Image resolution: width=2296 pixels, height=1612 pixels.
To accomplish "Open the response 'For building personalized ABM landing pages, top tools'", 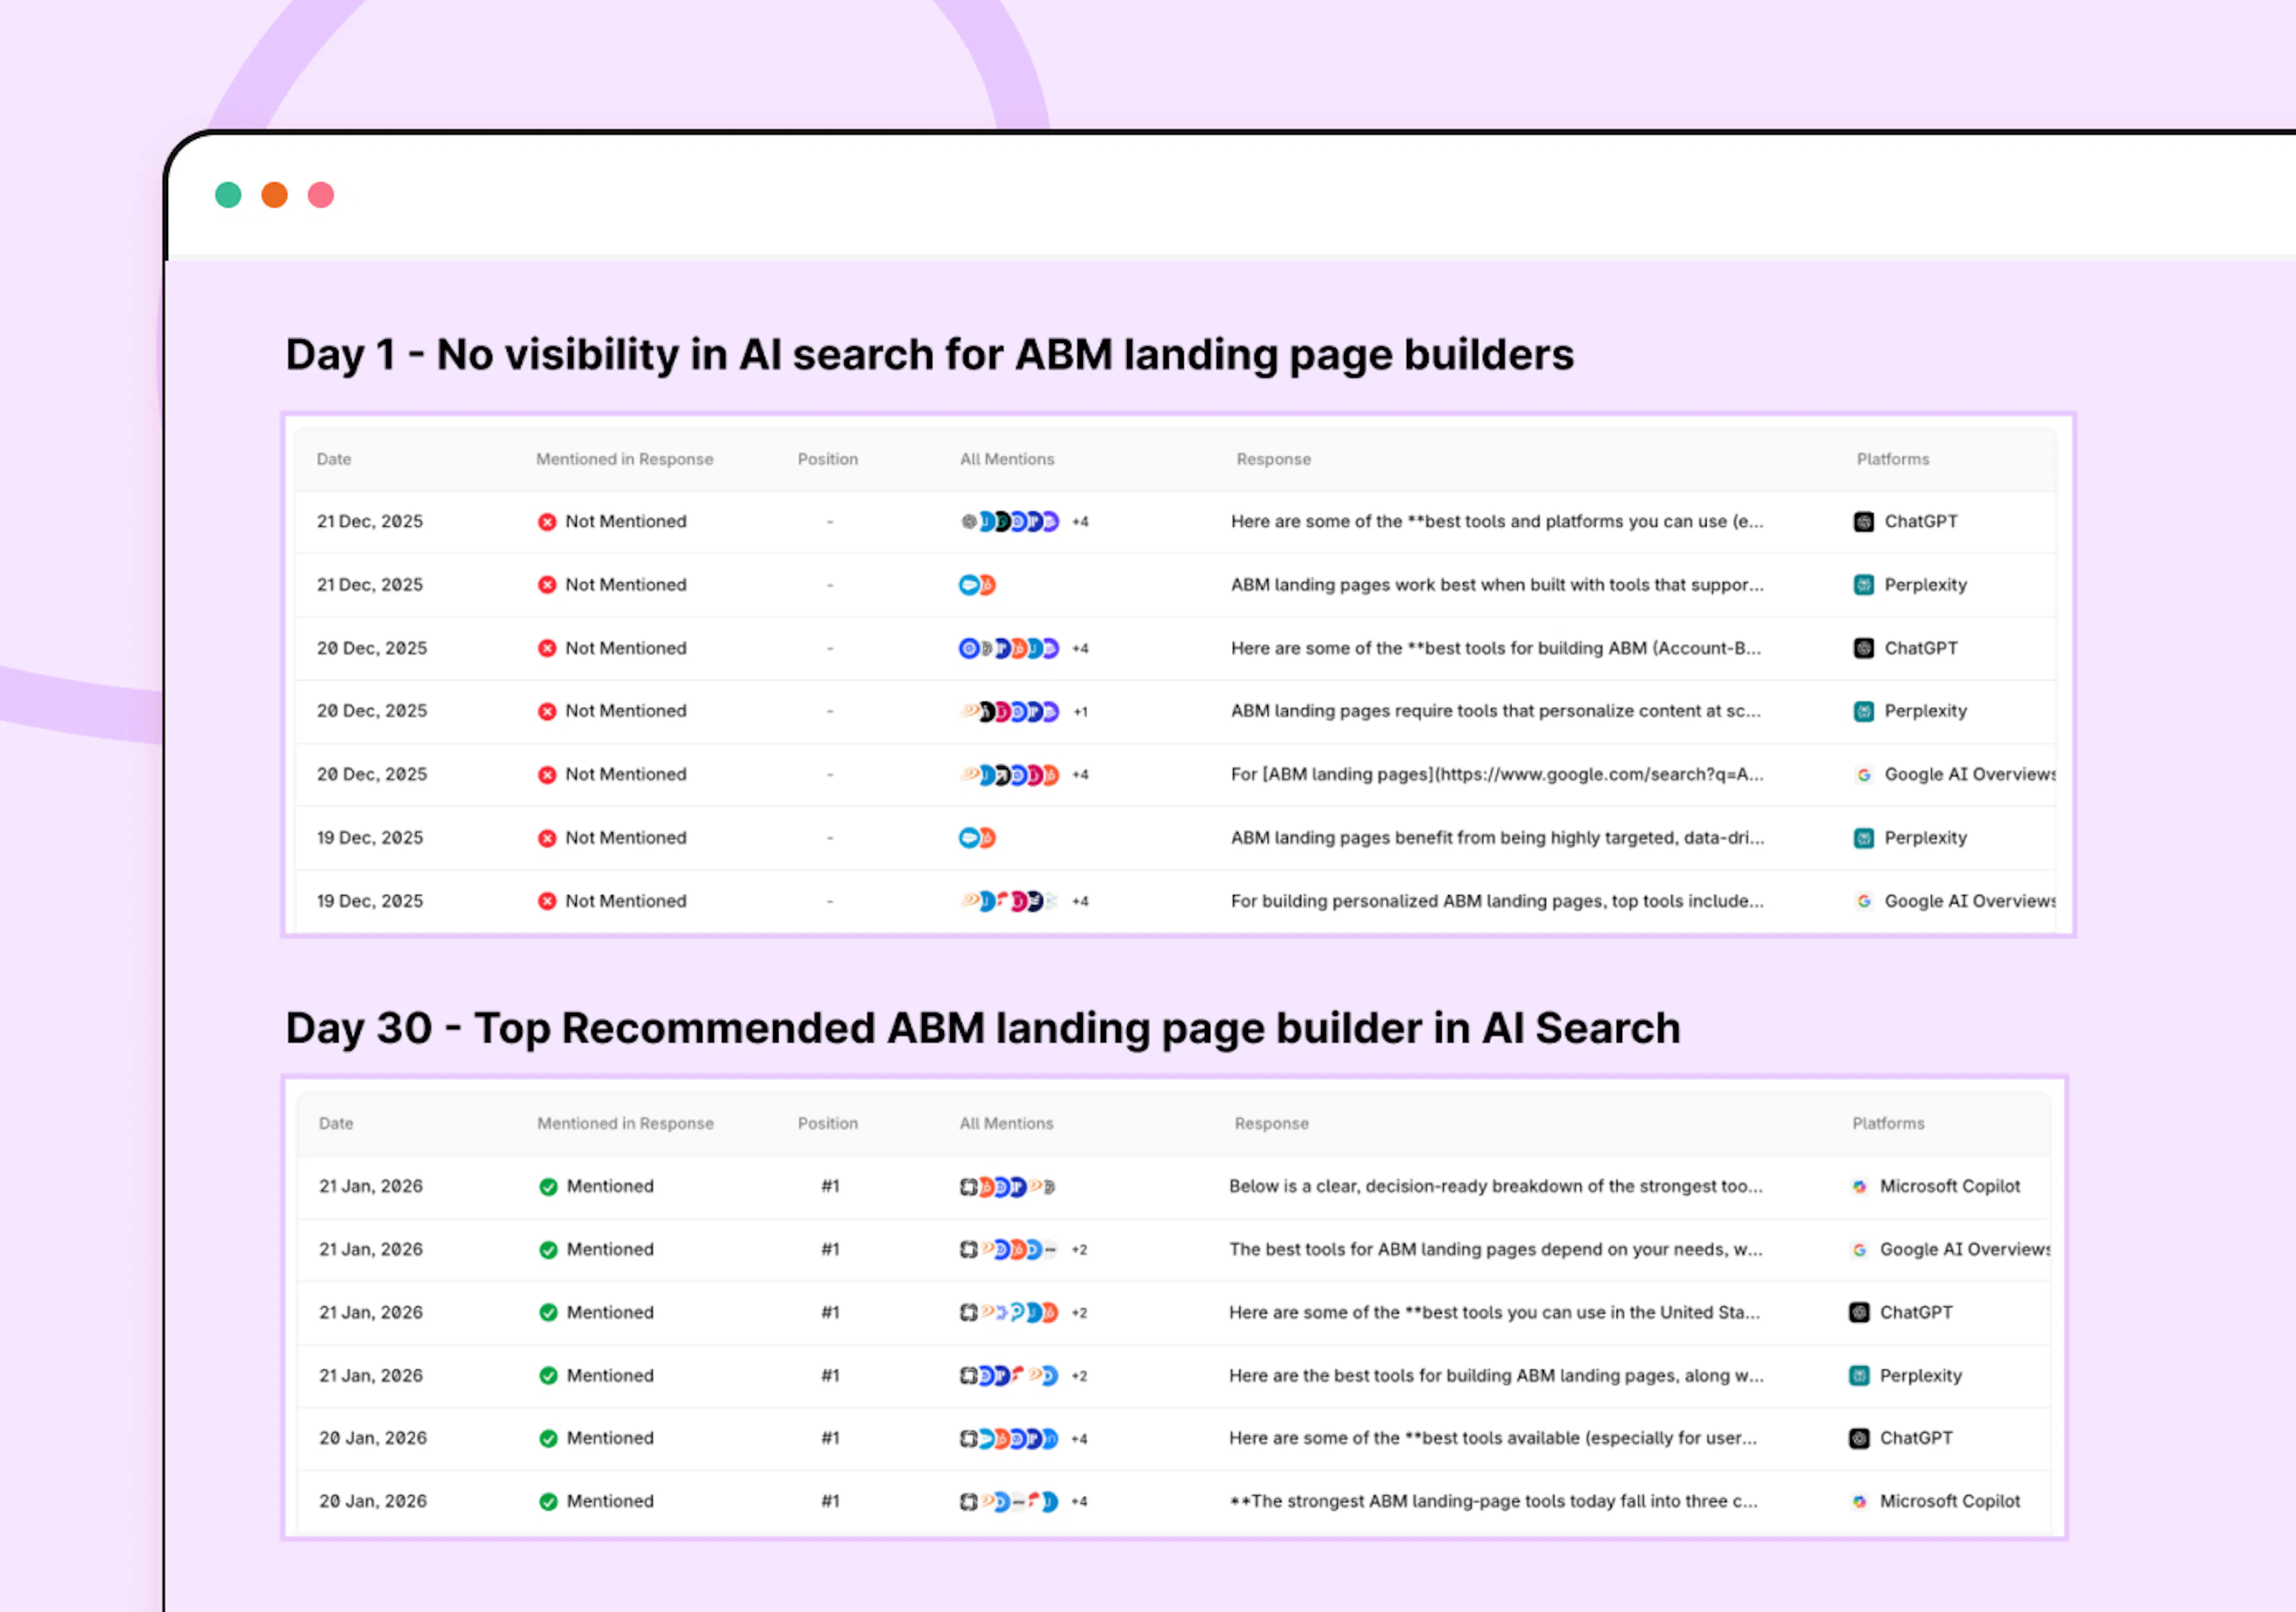I will click(x=1497, y=901).
